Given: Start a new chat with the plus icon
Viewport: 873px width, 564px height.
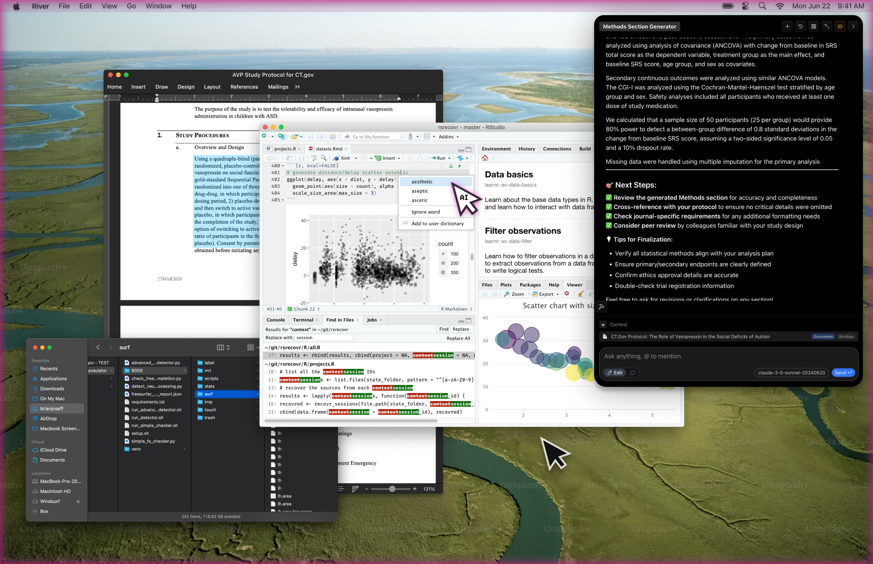Looking at the screenshot, I should (x=787, y=27).
